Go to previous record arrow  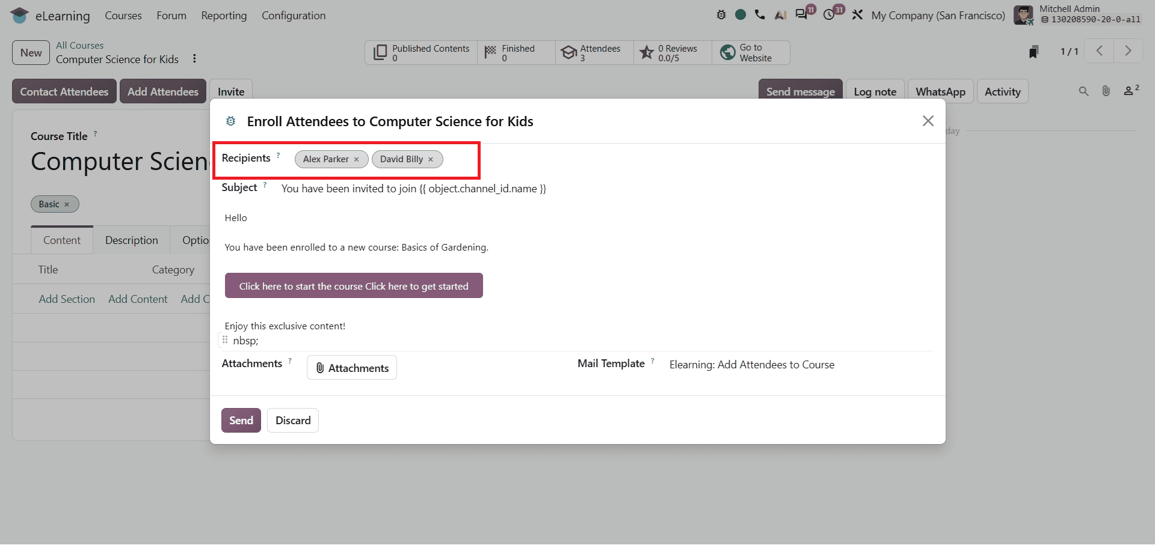[x=1100, y=51]
